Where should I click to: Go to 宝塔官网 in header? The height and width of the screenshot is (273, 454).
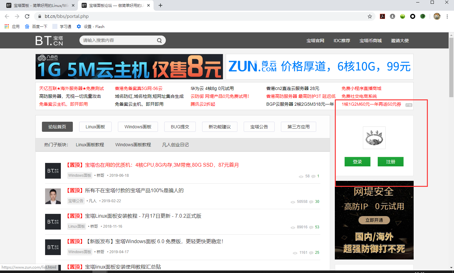tap(315, 41)
